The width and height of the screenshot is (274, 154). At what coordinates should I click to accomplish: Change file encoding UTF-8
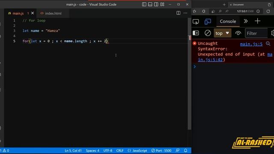107,151
